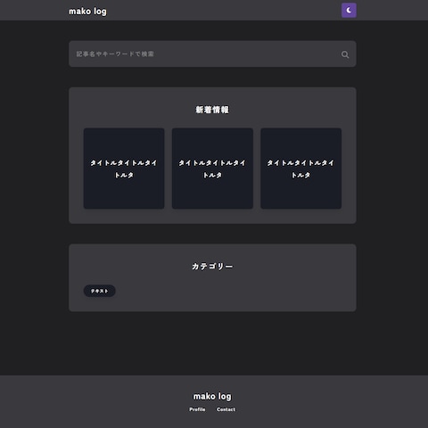This screenshot has height=428, width=428.
Task: Open the mako log header logo
Action: [x=87, y=12]
